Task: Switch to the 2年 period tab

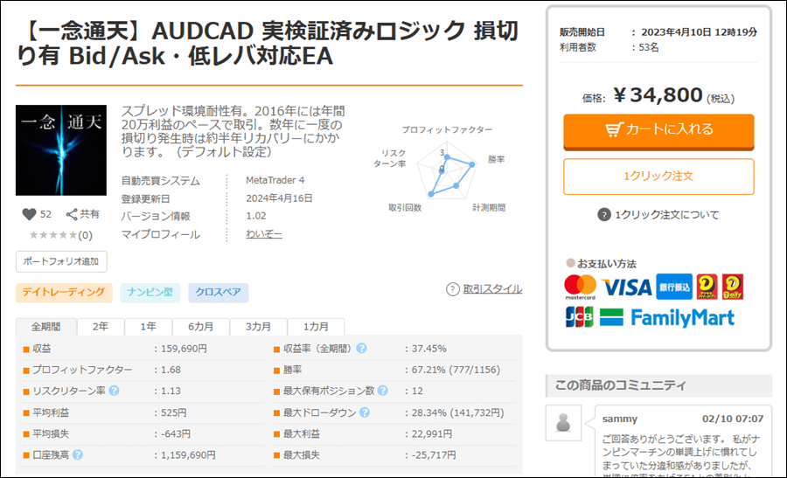Action: [x=100, y=327]
